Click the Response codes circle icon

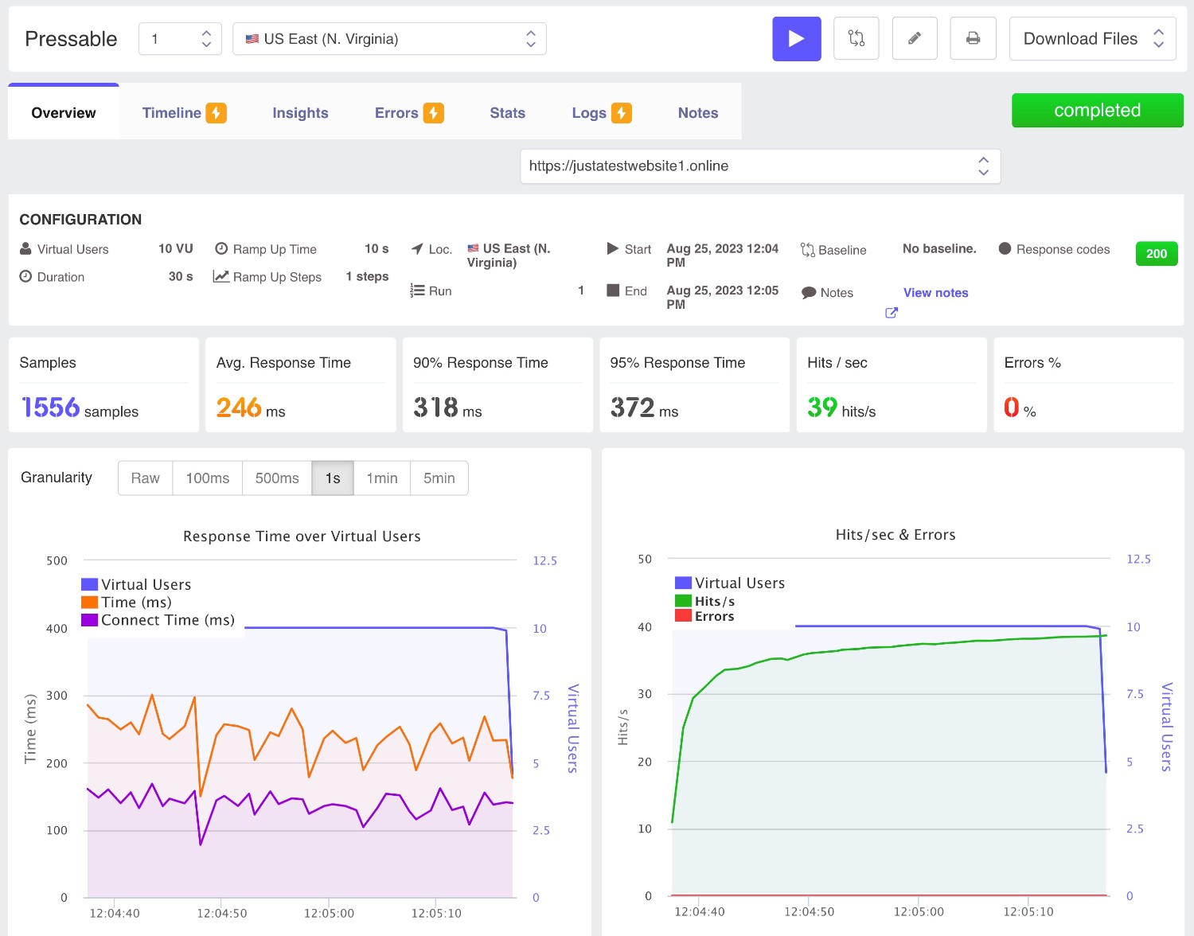tap(1005, 248)
